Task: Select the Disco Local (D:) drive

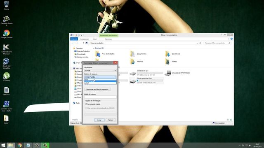Action: point(146,73)
